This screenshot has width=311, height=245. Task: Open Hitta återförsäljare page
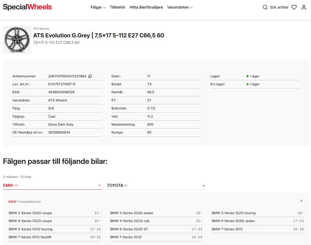click(x=146, y=7)
